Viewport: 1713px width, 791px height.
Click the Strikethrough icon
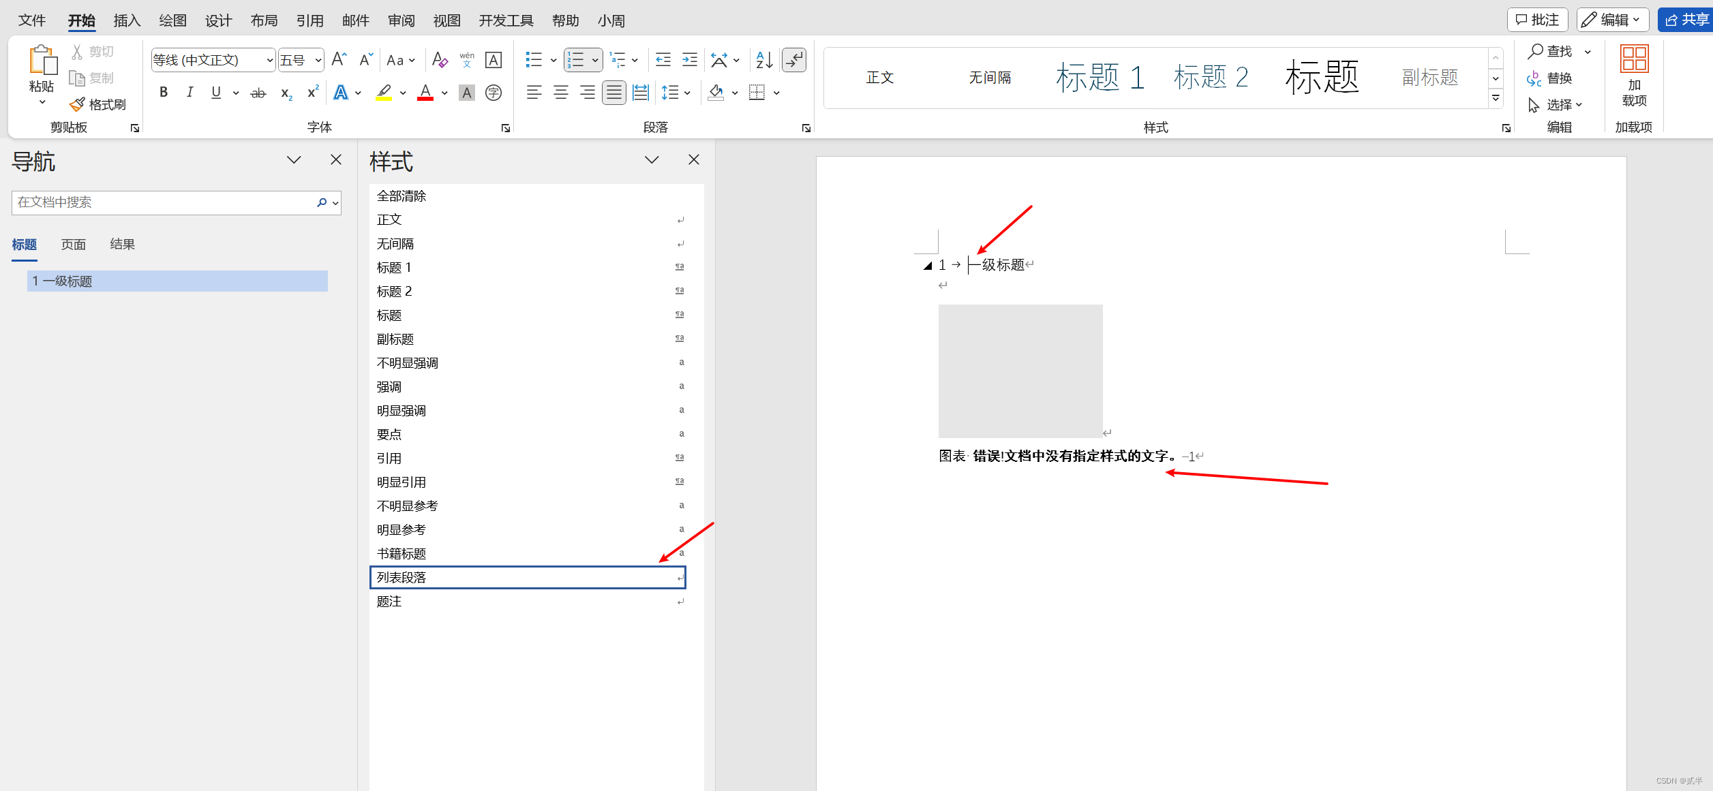[x=258, y=93]
